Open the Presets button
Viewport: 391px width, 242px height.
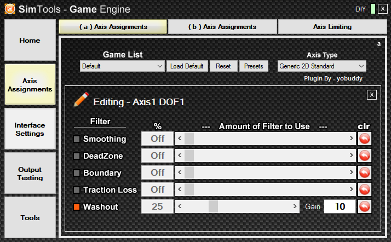click(x=254, y=66)
